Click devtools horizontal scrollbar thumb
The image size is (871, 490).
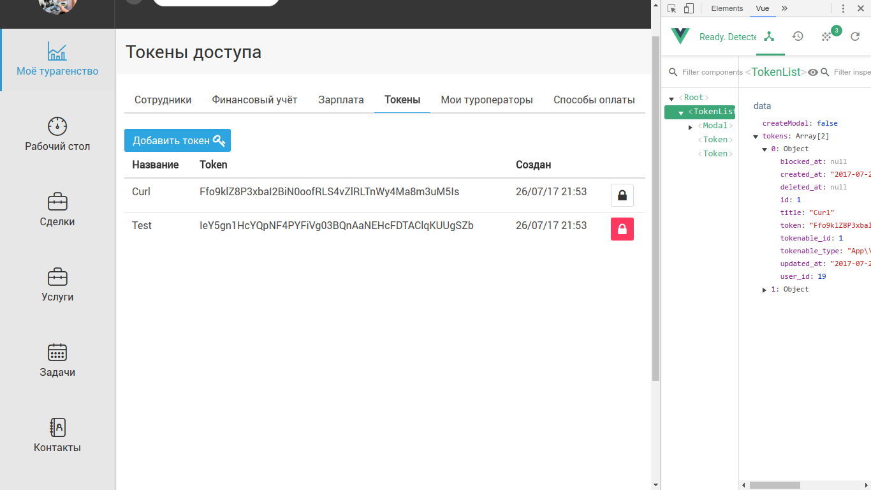[774, 486]
